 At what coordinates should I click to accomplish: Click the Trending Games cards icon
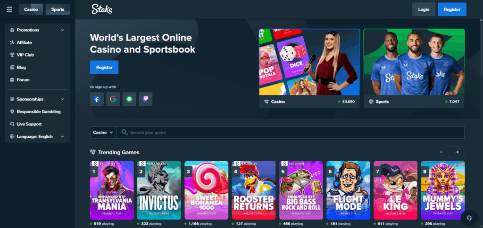click(93, 152)
